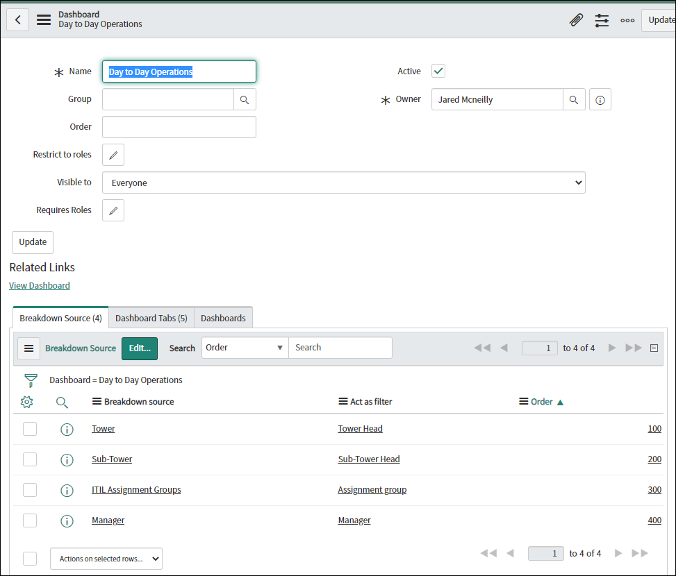Uncheck the Active checkbox
The height and width of the screenshot is (576, 676).
coord(438,71)
